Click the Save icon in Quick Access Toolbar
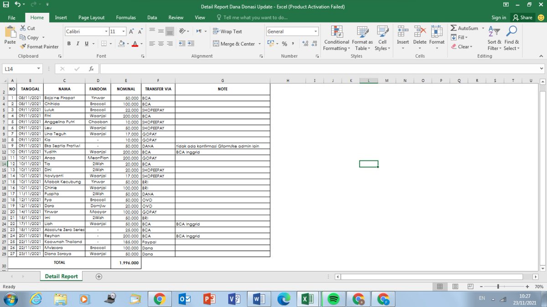Screen dimensions: 547x307 [5, 5]
